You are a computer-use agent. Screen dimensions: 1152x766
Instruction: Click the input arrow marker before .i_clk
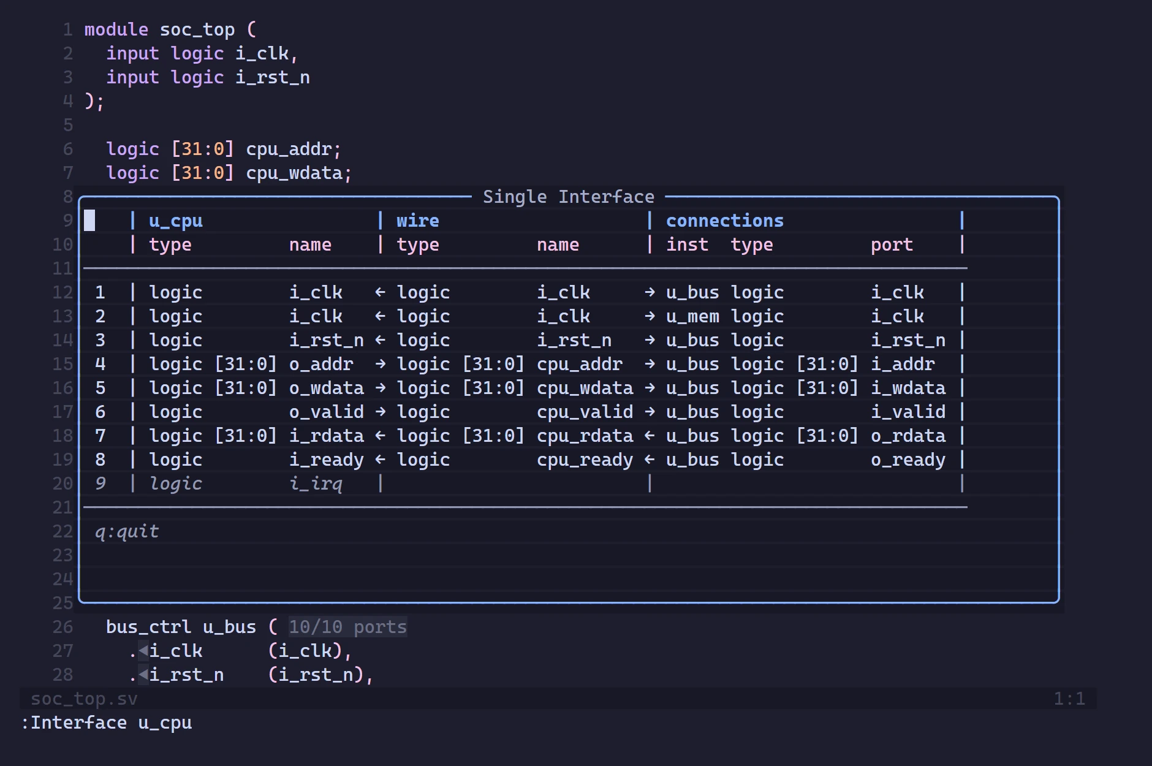pos(143,651)
